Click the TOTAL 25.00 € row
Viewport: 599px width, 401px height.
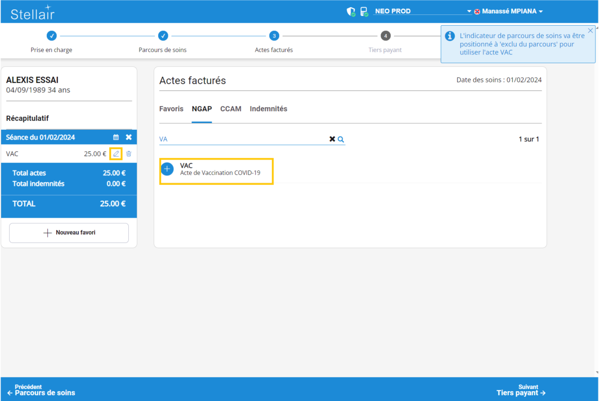point(69,204)
